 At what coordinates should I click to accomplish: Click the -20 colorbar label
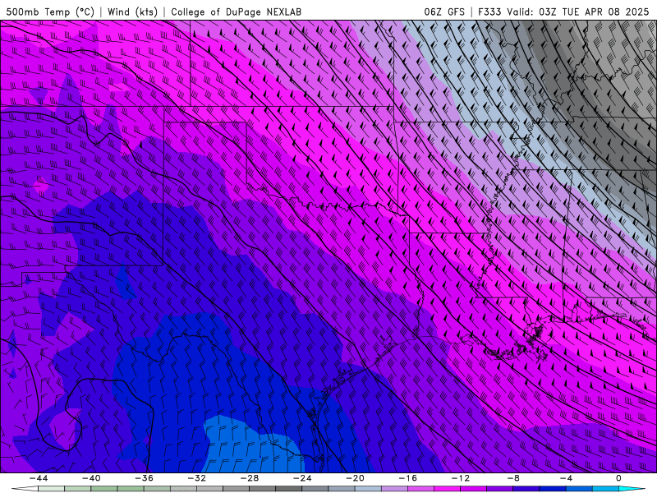coord(356,478)
